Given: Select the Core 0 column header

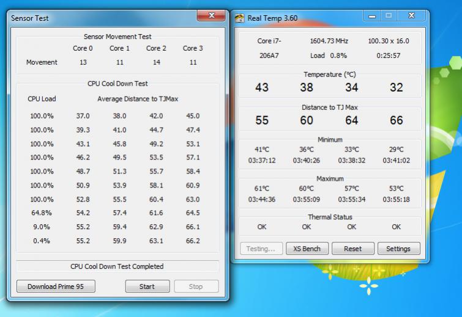Looking at the screenshot, I should (x=83, y=48).
